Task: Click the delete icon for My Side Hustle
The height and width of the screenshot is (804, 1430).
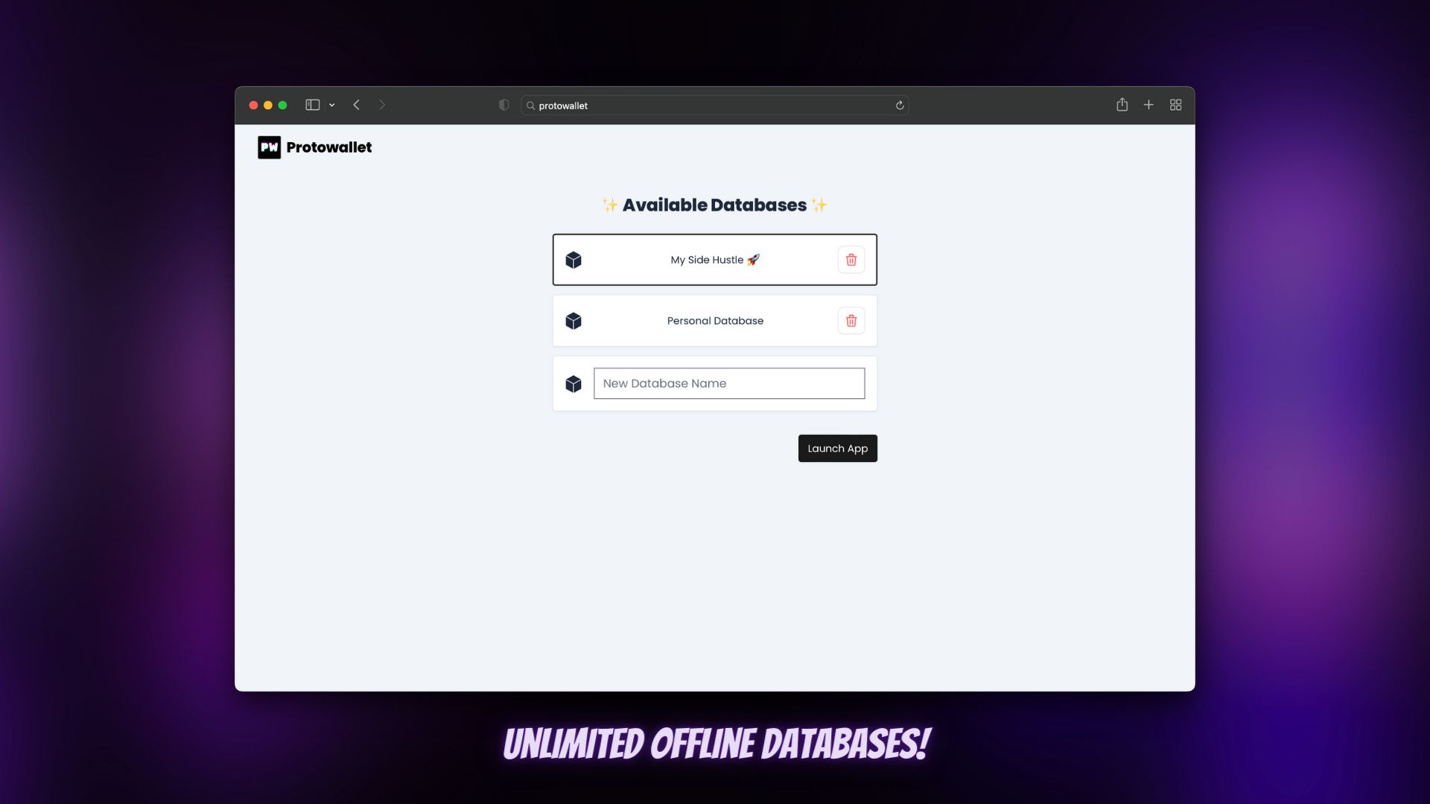Action: pos(851,259)
